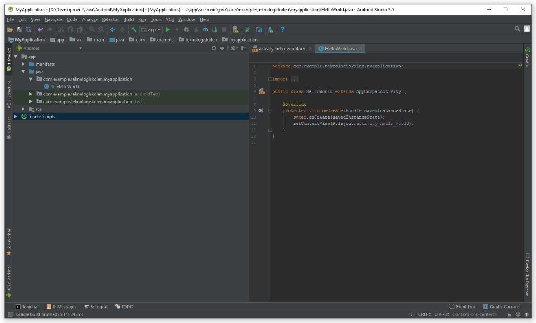This screenshot has height=323, width=536.
Task: Collapse the java folder node
Action: point(23,71)
